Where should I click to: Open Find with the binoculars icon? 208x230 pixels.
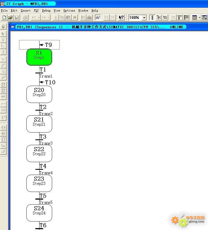(x=75, y=18)
